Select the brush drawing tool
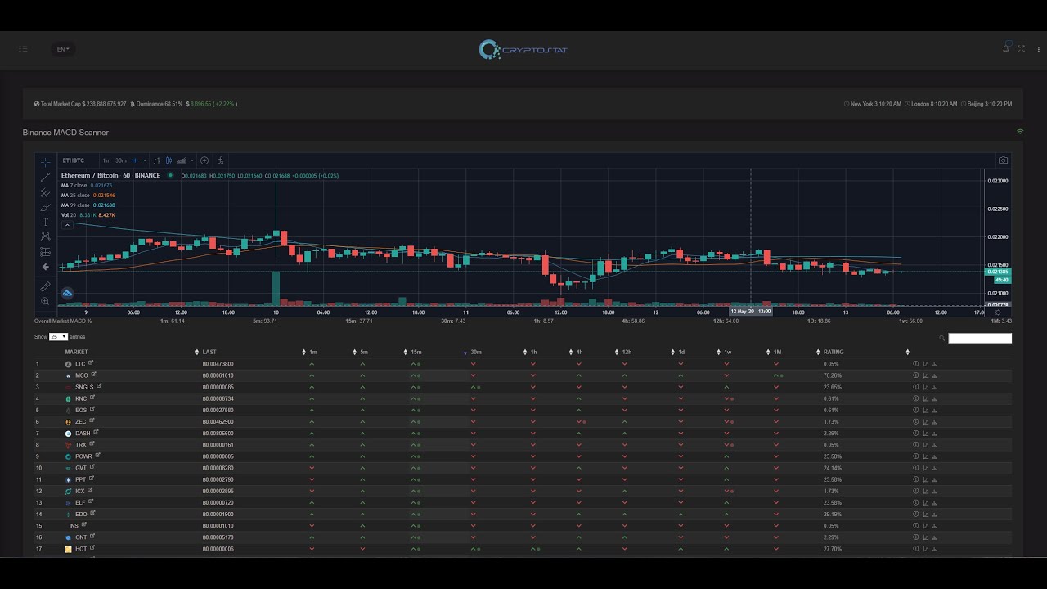This screenshot has width=1047, height=589. [x=45, y=207]
